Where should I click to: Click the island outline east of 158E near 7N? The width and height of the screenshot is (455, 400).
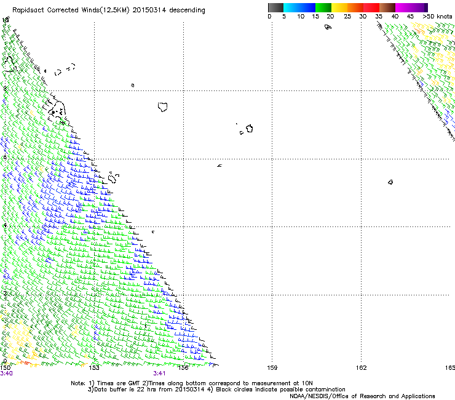tap(250, 129)
